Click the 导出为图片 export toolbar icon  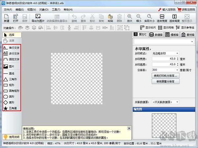(x=37, y=18)
